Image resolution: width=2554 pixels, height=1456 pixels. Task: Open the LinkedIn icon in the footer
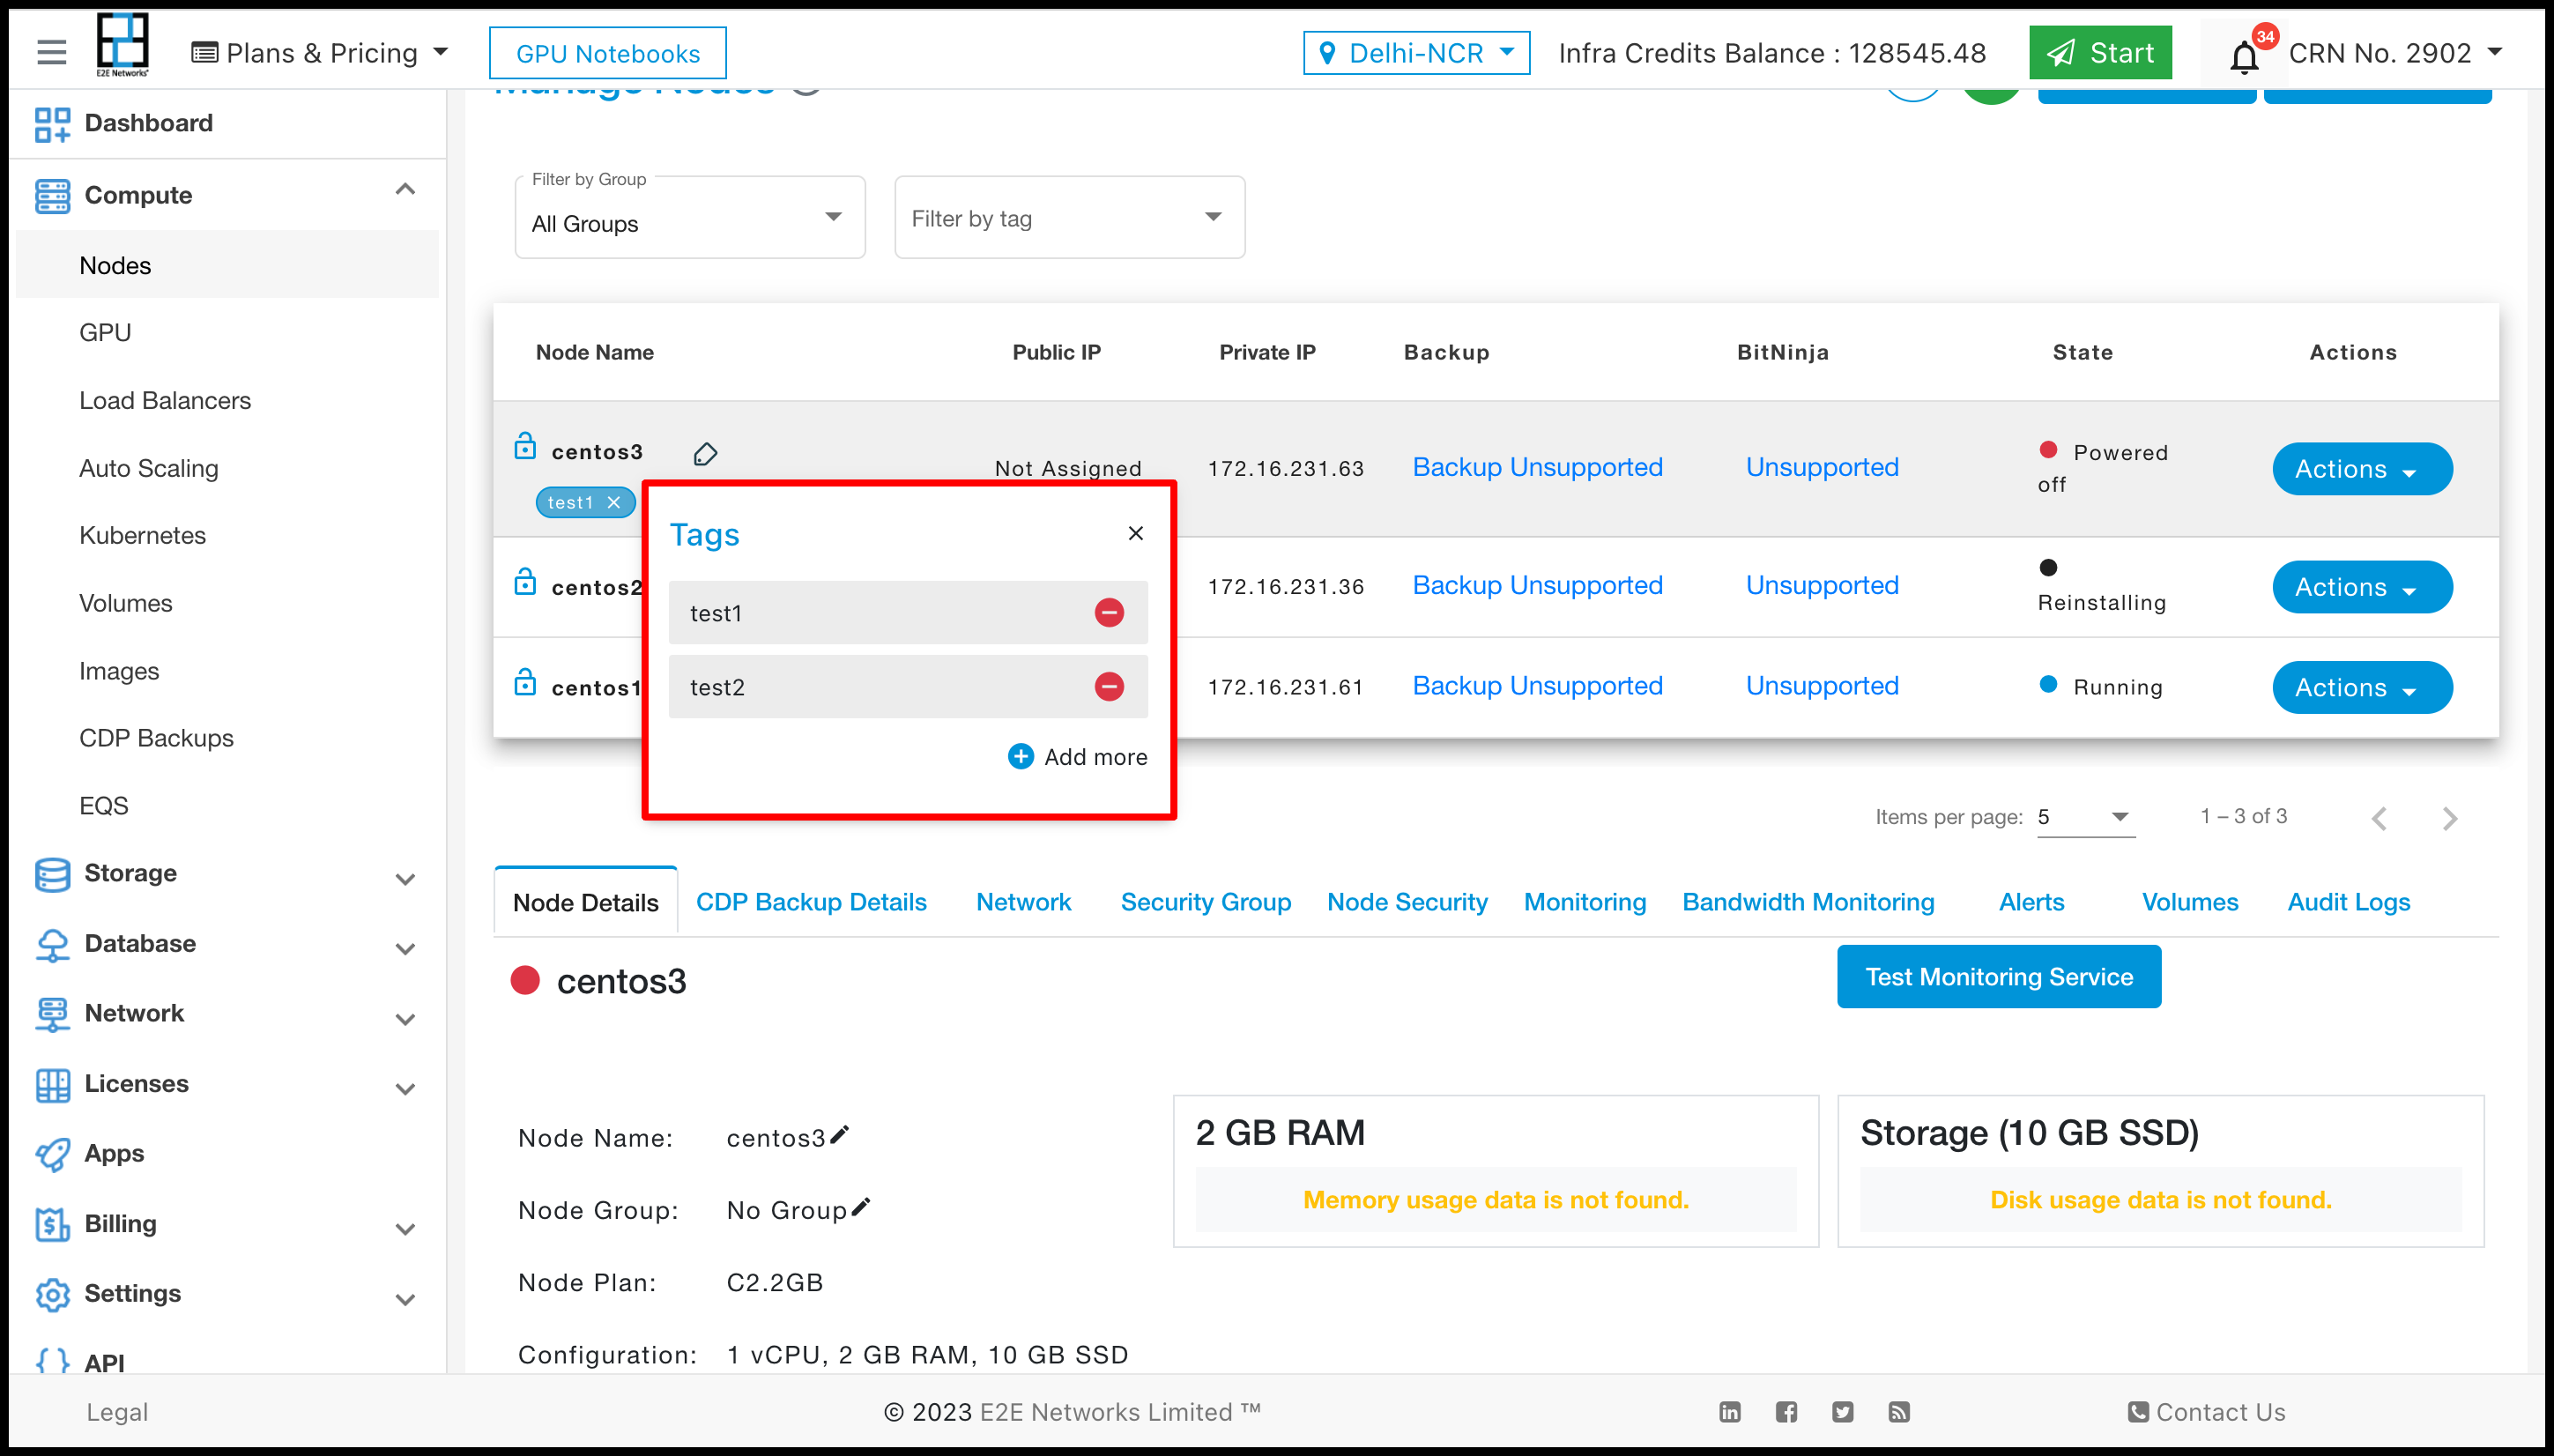[1729, 1412]
